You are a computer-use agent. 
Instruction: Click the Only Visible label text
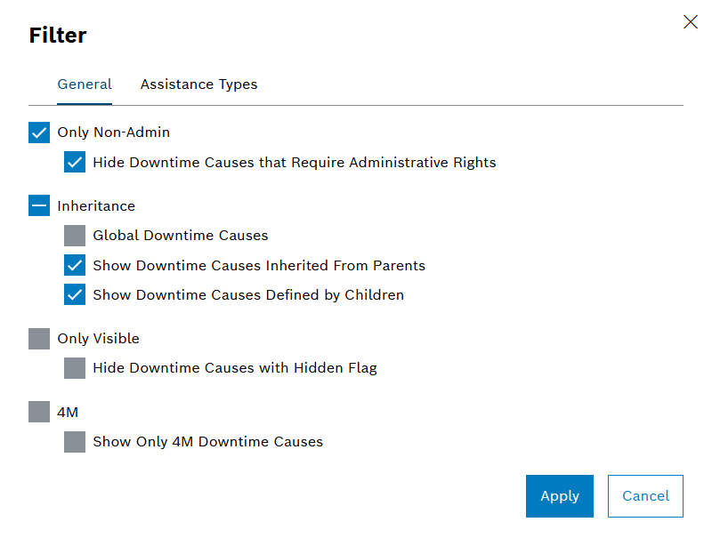pyautogui.click(x=98, y=339)
